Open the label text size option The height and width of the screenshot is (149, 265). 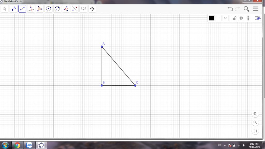(226, 18)
